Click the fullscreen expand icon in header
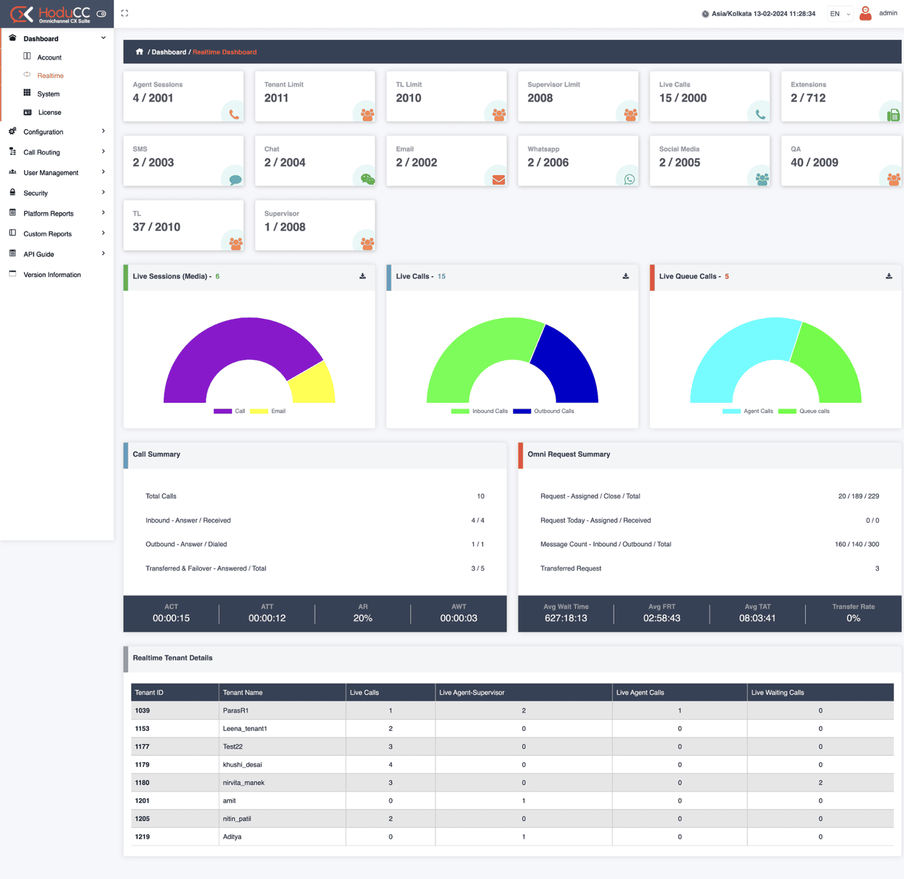 125,13
